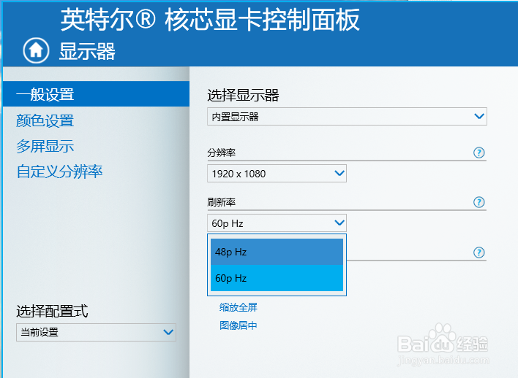Expand the 当前设置 profile dropdown
This screenshot has width=518, height=378.
(96, 332)
